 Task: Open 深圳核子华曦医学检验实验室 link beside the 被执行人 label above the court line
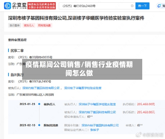coord(83,88)
